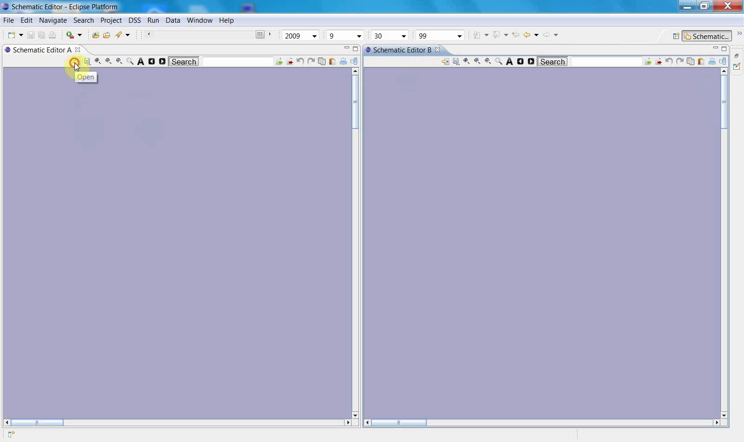744x442 pixels.
Task: Click Save As icon in Schematic Editor B
Action: [456, 61]
